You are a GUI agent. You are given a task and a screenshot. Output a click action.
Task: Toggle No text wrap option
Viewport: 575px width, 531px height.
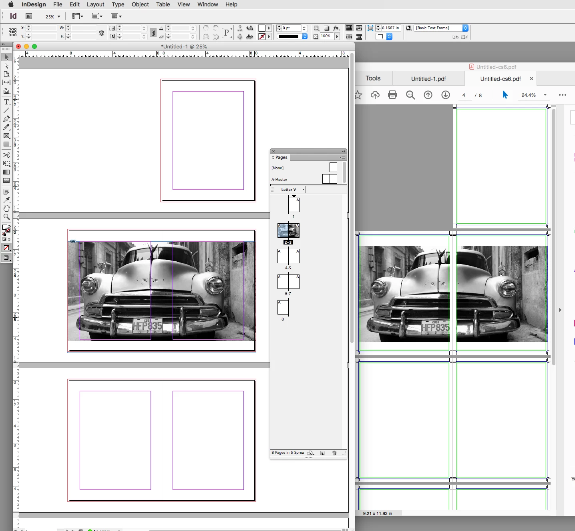(349, 28)
